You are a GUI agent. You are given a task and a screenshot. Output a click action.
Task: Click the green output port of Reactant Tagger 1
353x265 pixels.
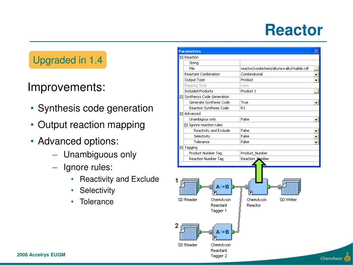click(x=233, y=187)
